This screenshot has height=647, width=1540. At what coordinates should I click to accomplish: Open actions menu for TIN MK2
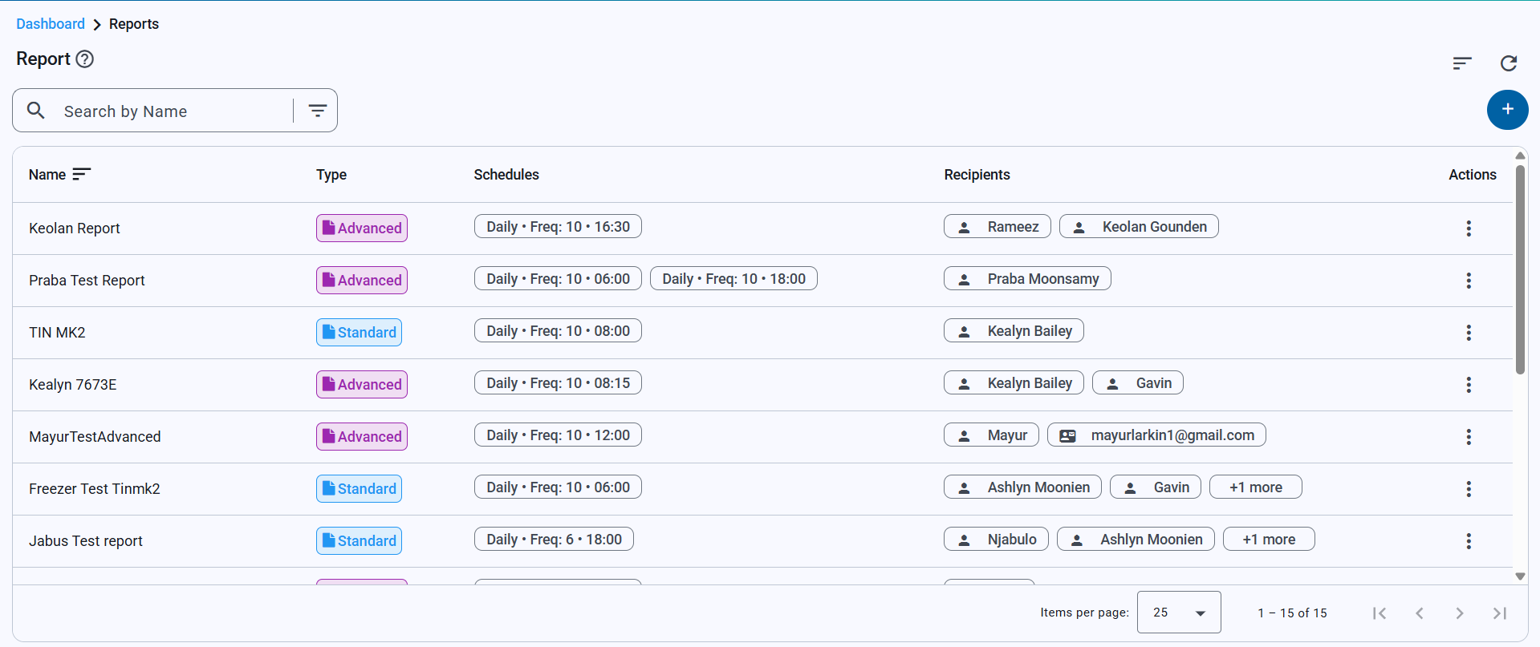click(x=1468, y=333)
